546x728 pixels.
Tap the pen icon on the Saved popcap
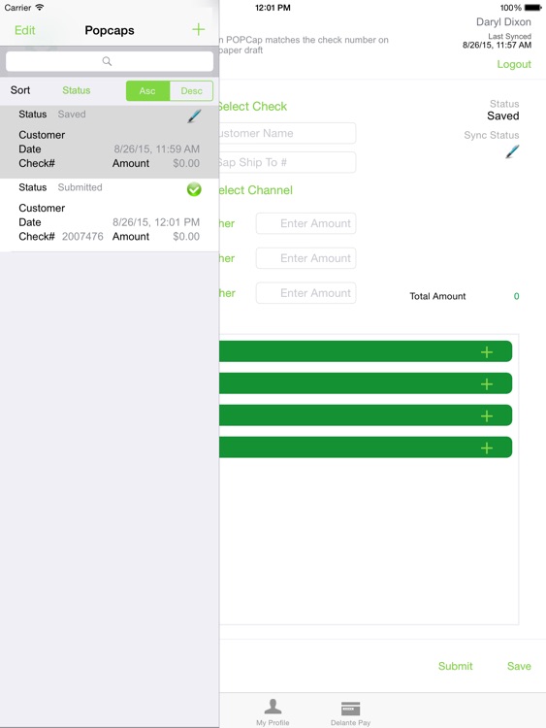194,116
